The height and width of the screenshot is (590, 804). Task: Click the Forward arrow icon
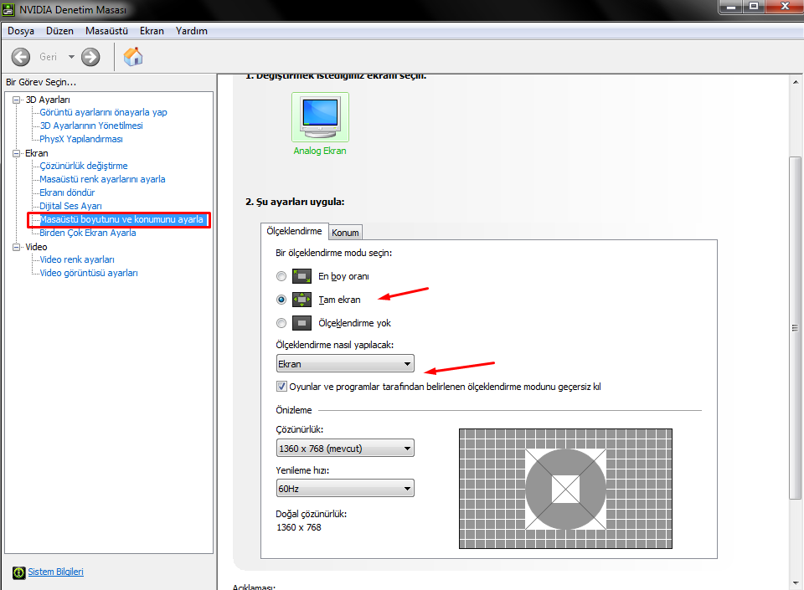pyautogui.click(x=90, y=57)
